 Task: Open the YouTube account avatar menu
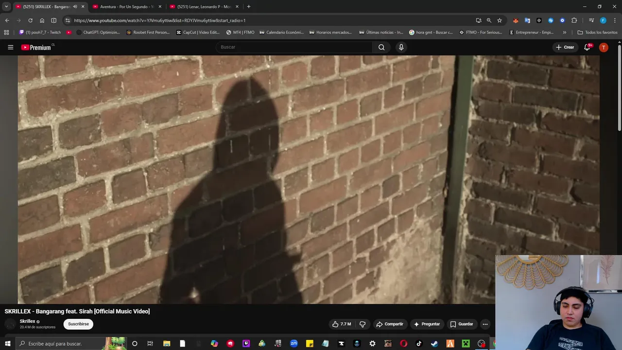604,47
